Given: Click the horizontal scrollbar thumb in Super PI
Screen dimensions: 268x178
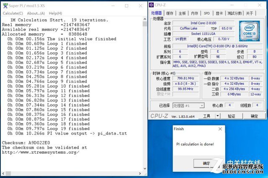Looking at the screenshot, I should click(8, 173).
